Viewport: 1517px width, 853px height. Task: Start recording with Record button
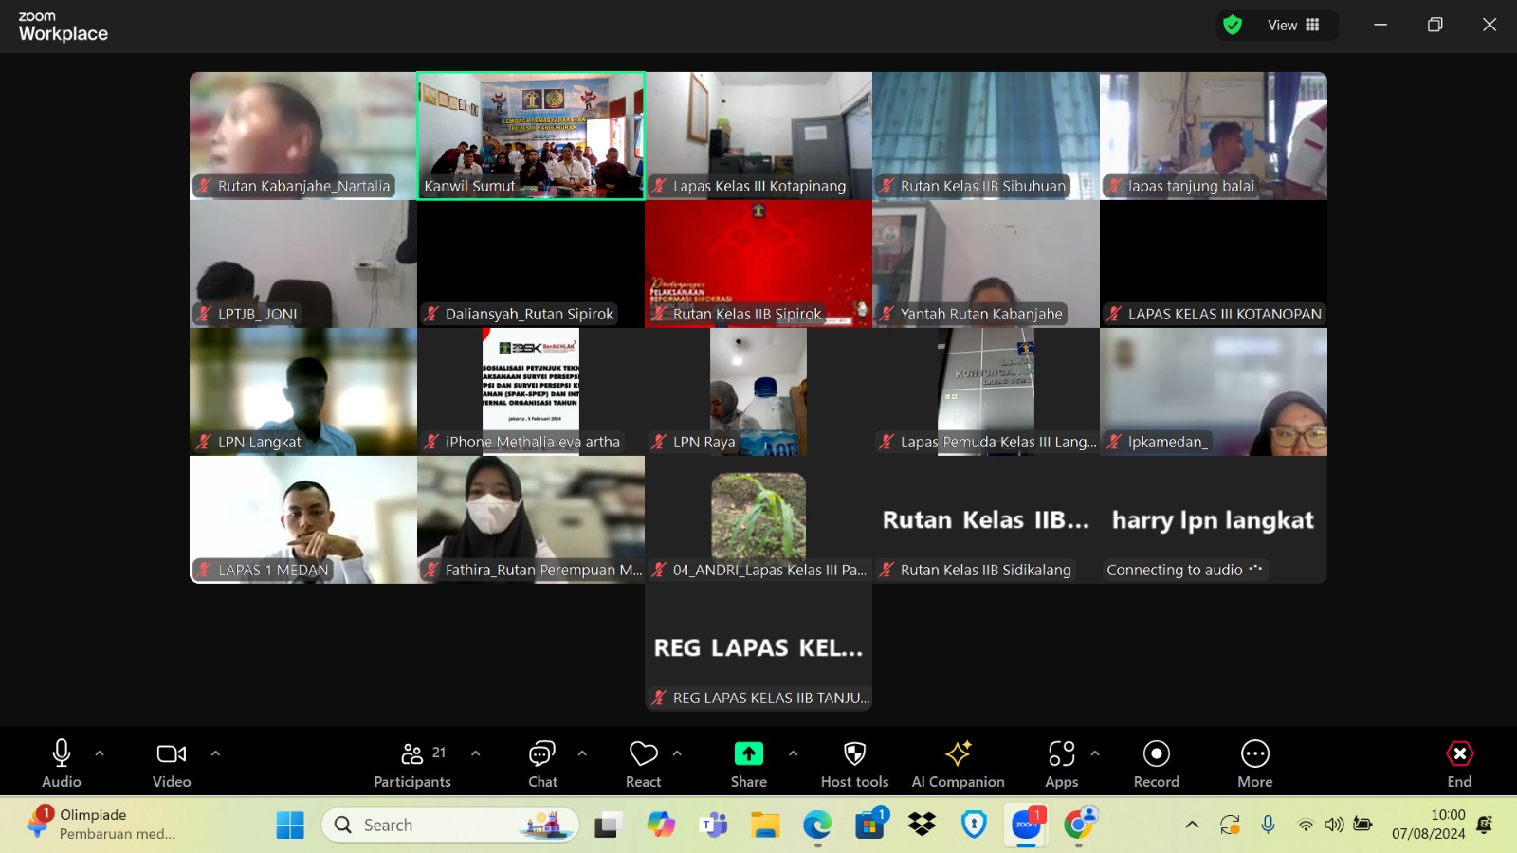click(1156, 753)
